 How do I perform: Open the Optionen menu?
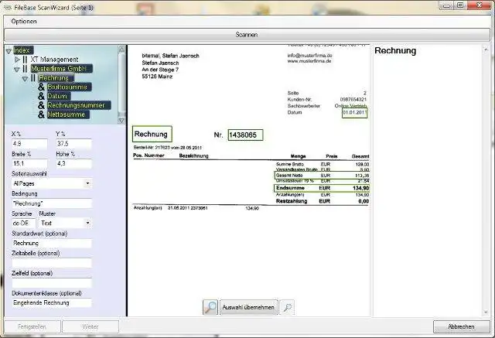(x=24, y=22)
